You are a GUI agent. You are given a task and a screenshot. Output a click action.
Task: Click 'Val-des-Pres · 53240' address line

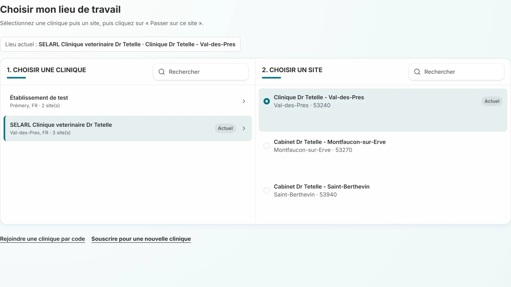point(302,105)
